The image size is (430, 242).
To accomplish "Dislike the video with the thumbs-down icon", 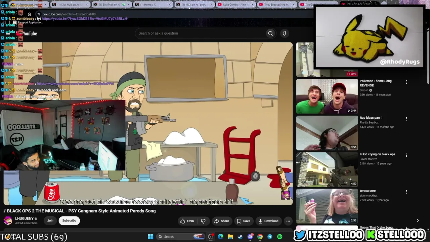I will pos(203,221).
